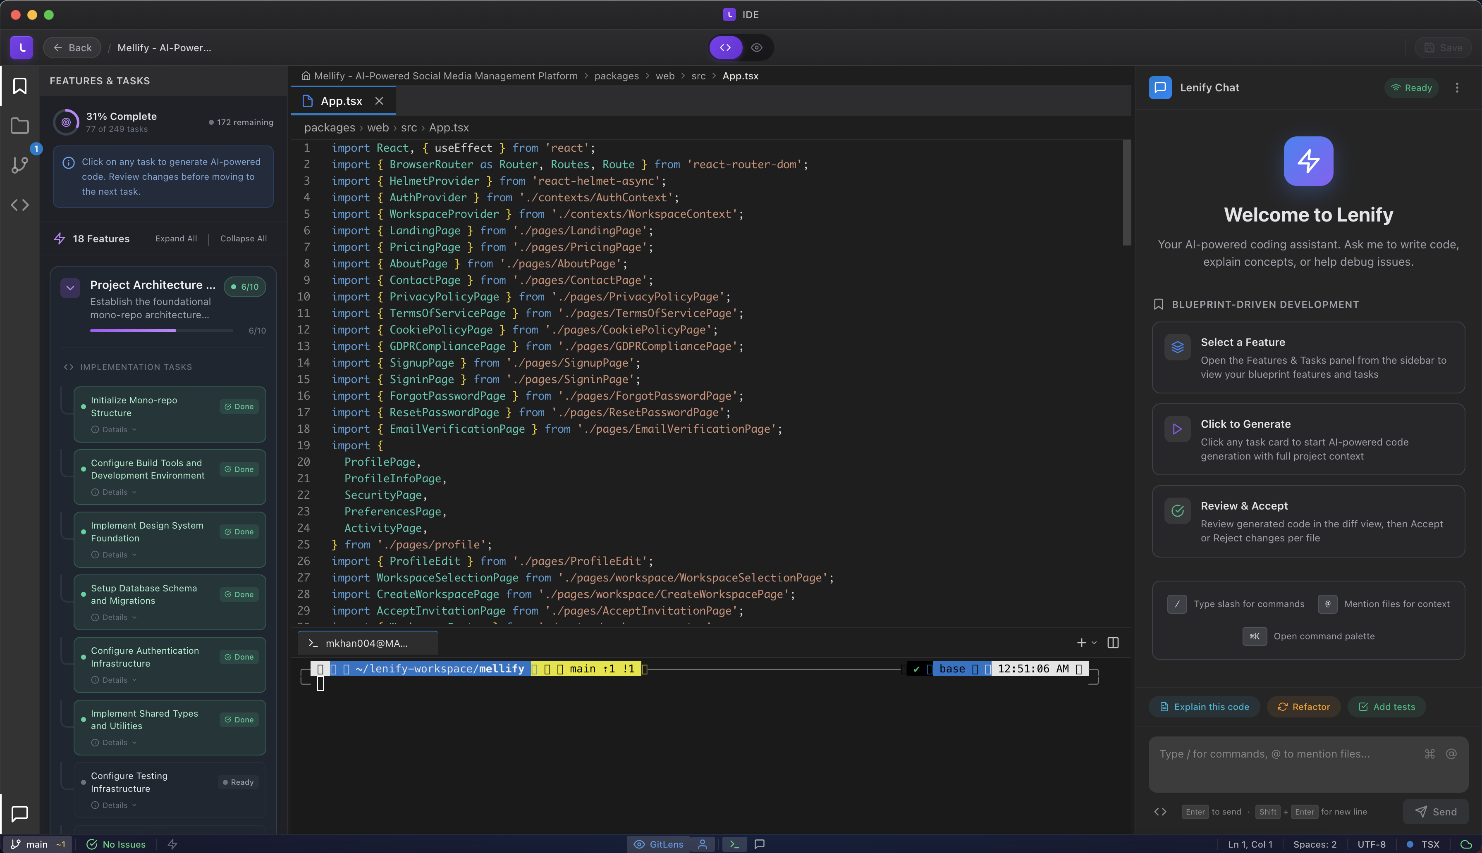Open the folder explorer sidebar icon
This screenshot has height=853, width=1482.
click(x=20, y=125)
